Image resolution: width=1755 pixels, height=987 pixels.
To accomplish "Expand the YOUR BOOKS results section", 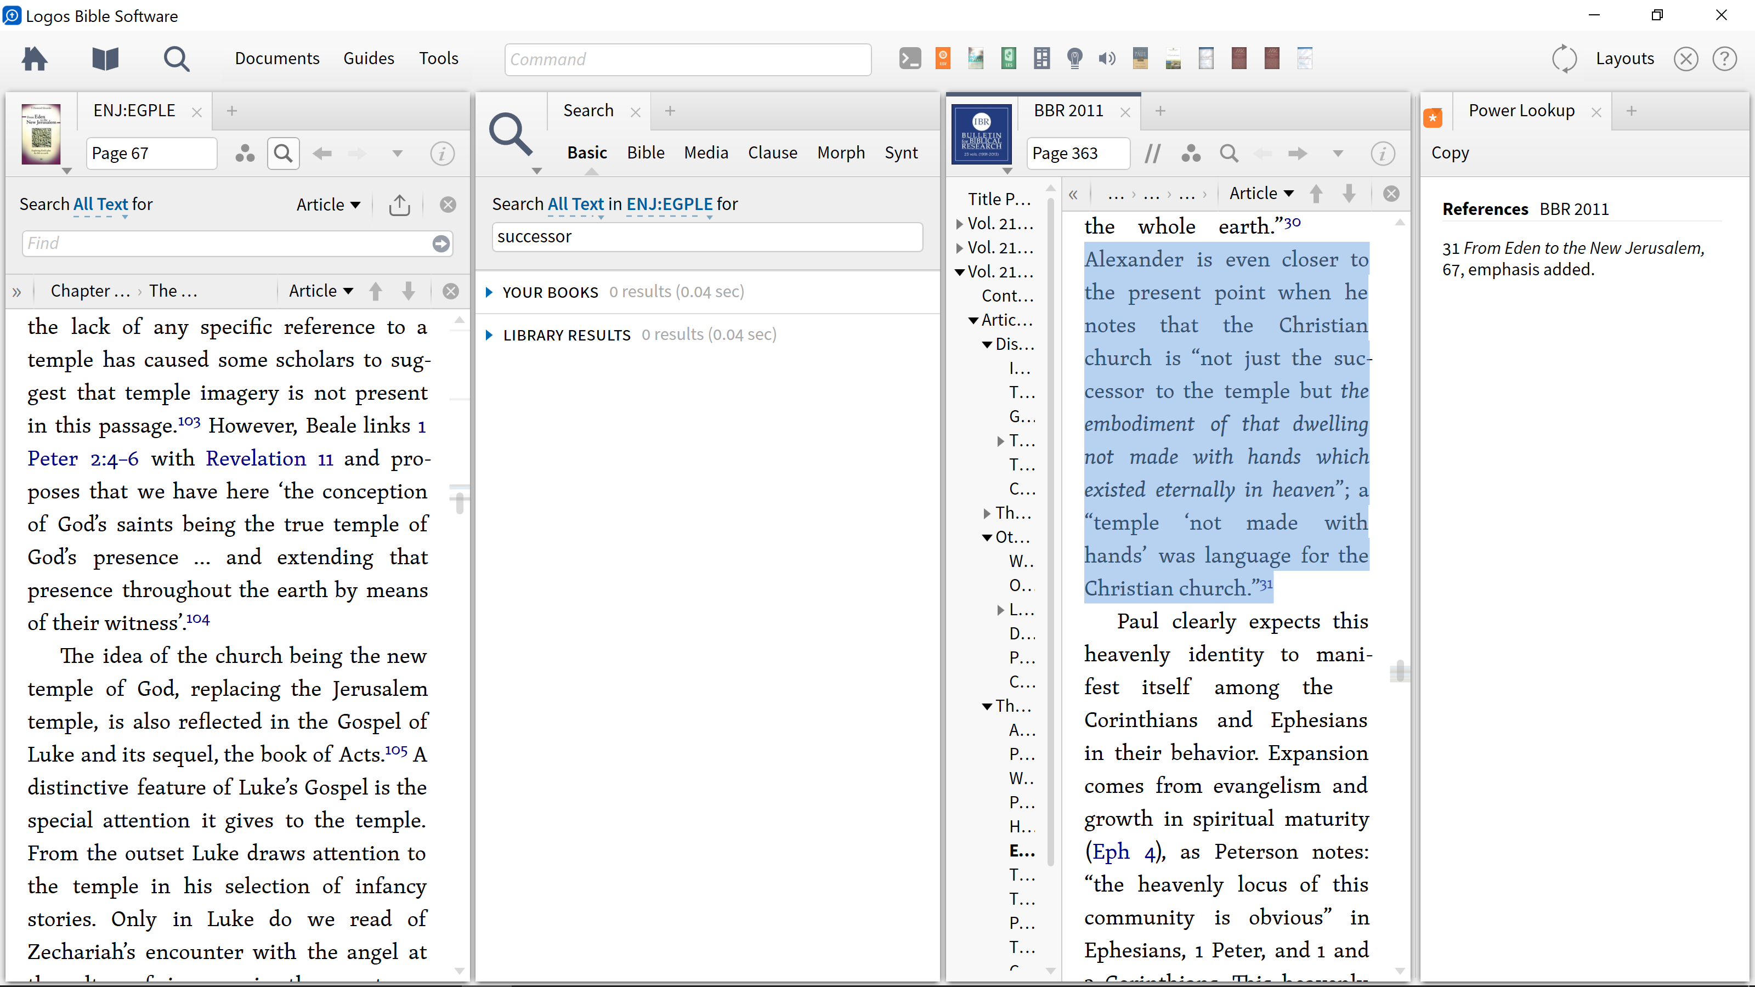I will pyautogui.click(x=489, y=292).
